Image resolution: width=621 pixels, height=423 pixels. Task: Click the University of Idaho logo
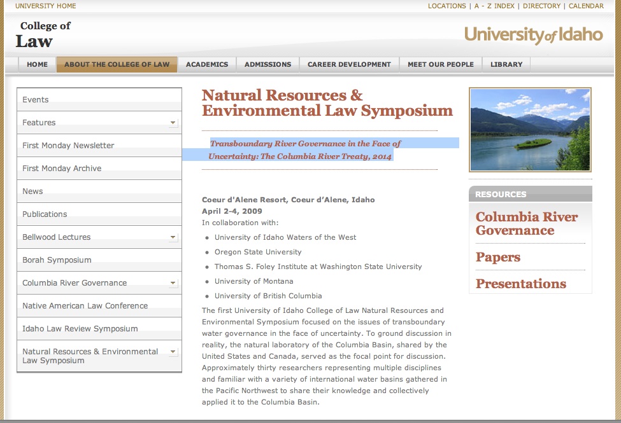click(x=534, y=35)
